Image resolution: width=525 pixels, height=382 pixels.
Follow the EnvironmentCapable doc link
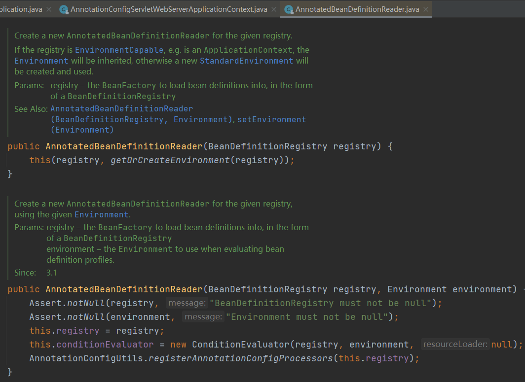(119, 50)
